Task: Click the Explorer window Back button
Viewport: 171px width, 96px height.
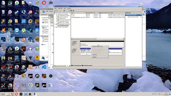Action: click(x=41, y=11)
